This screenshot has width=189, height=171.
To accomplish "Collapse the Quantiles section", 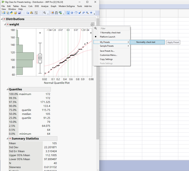I will tap(8, 90).
